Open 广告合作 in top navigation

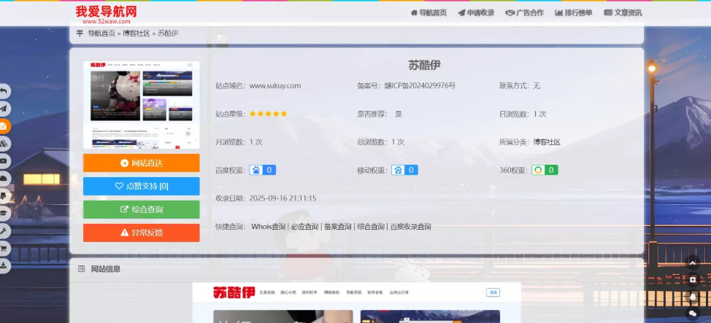coord(525,12)
